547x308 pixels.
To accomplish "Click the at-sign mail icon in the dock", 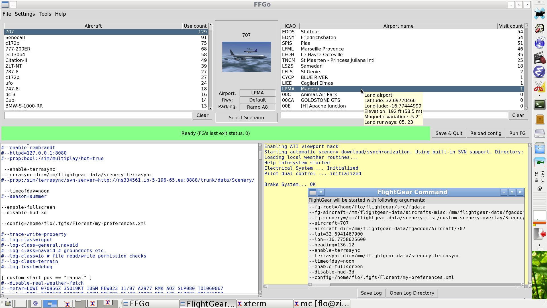I will pyautogui.click(x=540, y=189).
